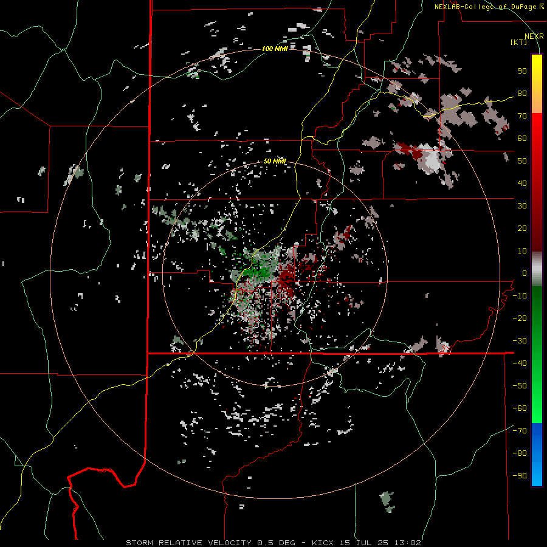This screenshot has width=547, height=547.
Task: Click the 40 value on velocity scale
Action: click(522, 184)
